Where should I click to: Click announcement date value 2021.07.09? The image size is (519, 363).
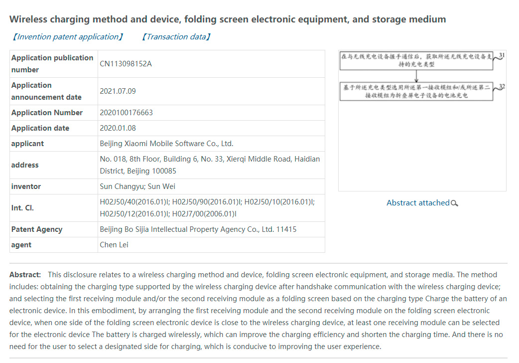point(118,91)
